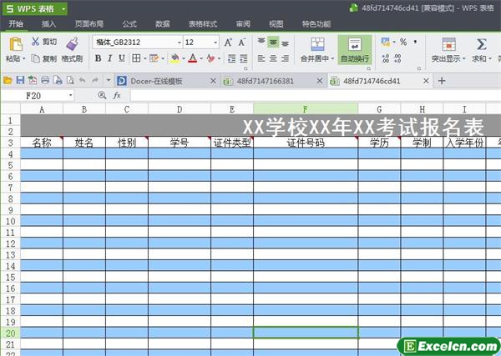The width and height of the screenshot is (501, 356).
Task: Open the Table Style ribbon tab
Action: [x=203, y=24]
